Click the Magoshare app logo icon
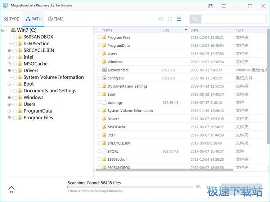 click(5, 5)
